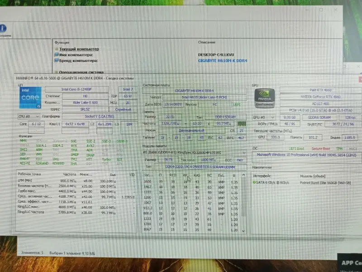Click the 1185.0 video clock value
The image size is (362, 272).
(349, 137)
